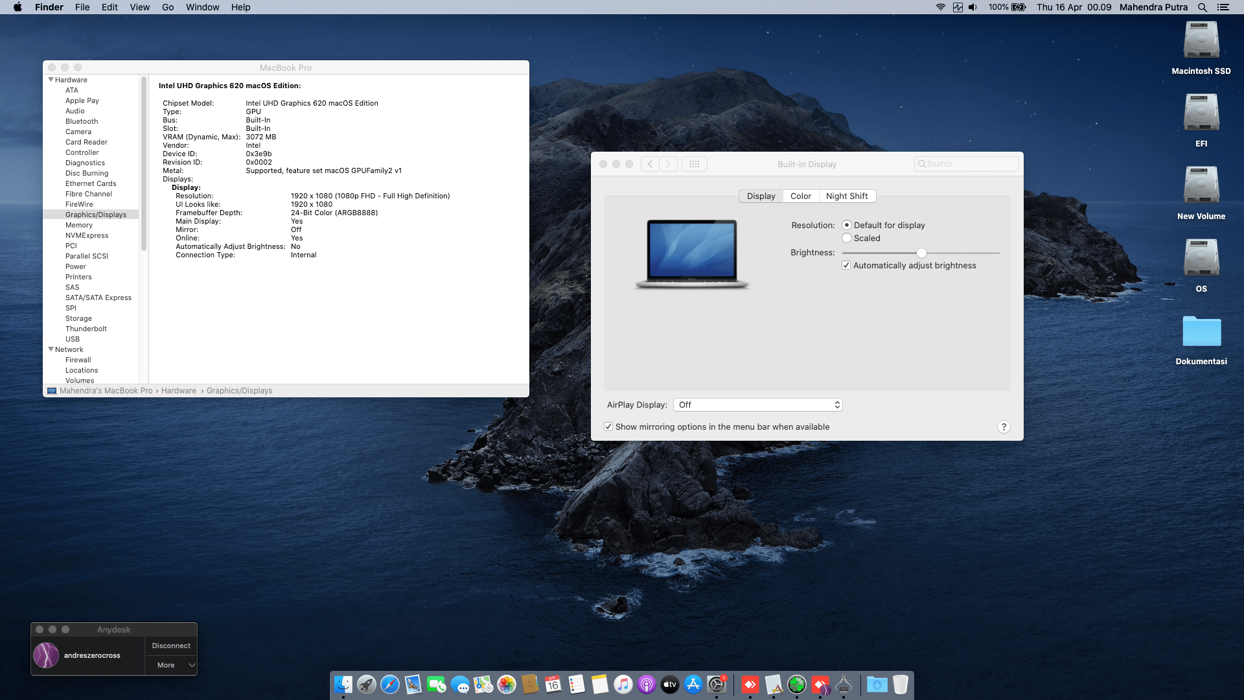Launch Launchpad rocket icon in dock
This screenshot has height=700, width=1244.
367,684
